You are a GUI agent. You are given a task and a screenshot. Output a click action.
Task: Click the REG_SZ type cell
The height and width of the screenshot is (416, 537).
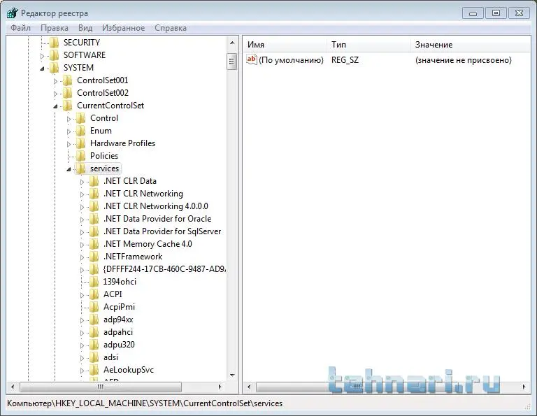[345, 60]
